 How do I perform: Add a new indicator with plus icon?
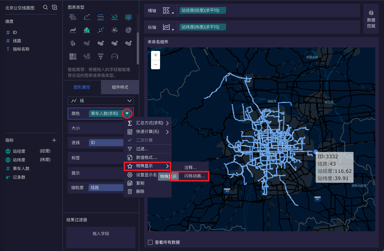pos(54,140)
